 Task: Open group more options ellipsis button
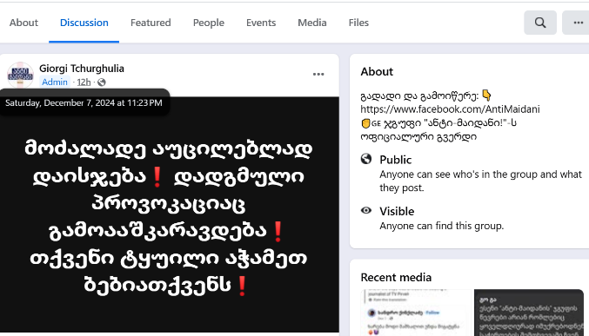pyautogui.click(x=576, y=23)
